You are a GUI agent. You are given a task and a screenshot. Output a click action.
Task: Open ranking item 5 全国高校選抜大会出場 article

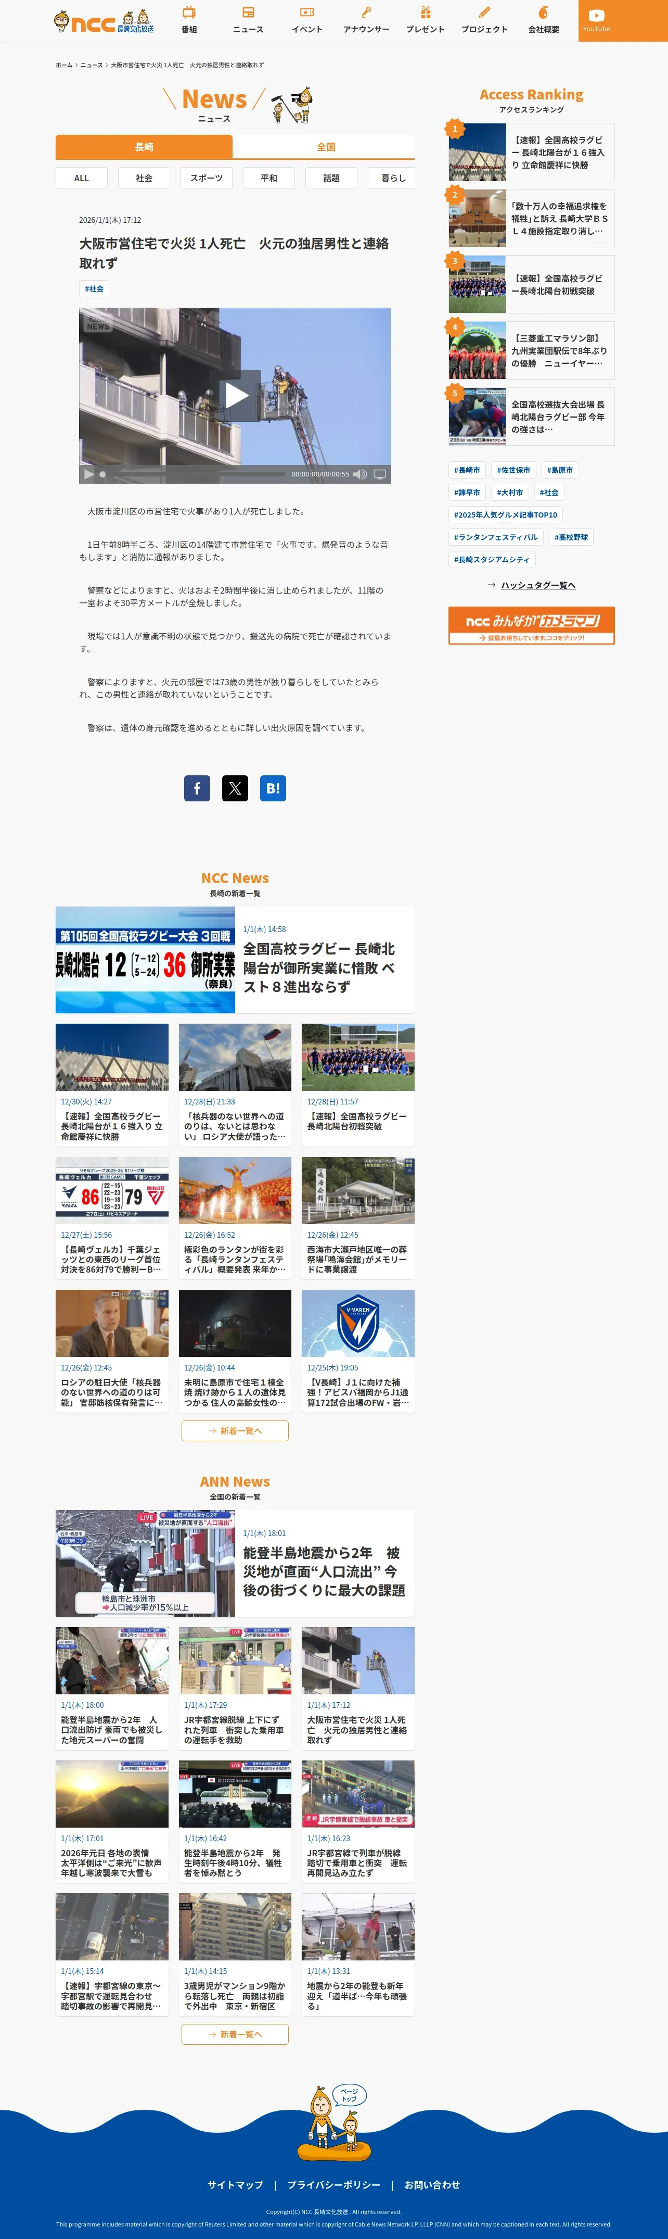point(532,417)
